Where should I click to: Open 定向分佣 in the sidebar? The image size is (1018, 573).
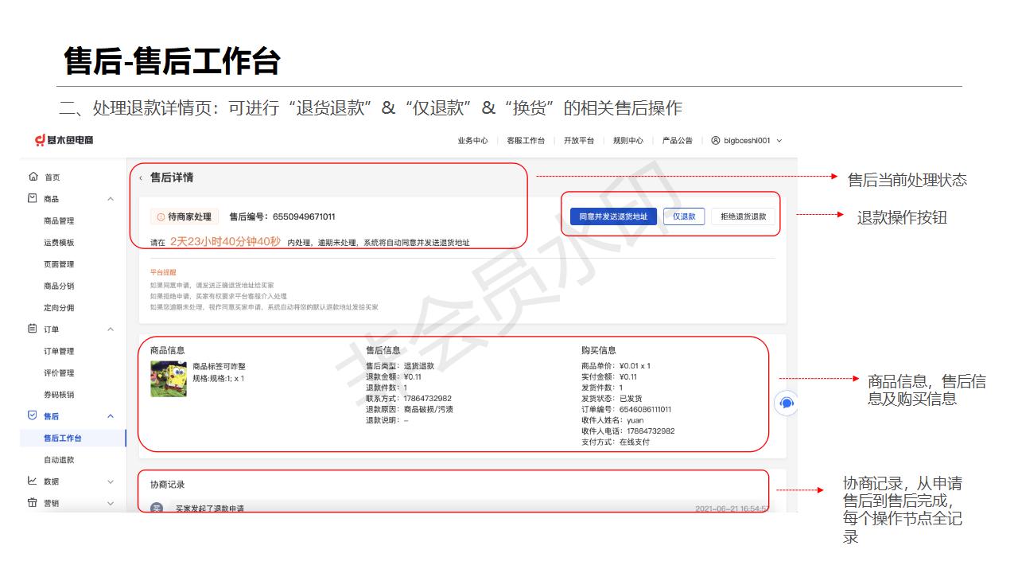coord(59,308)
